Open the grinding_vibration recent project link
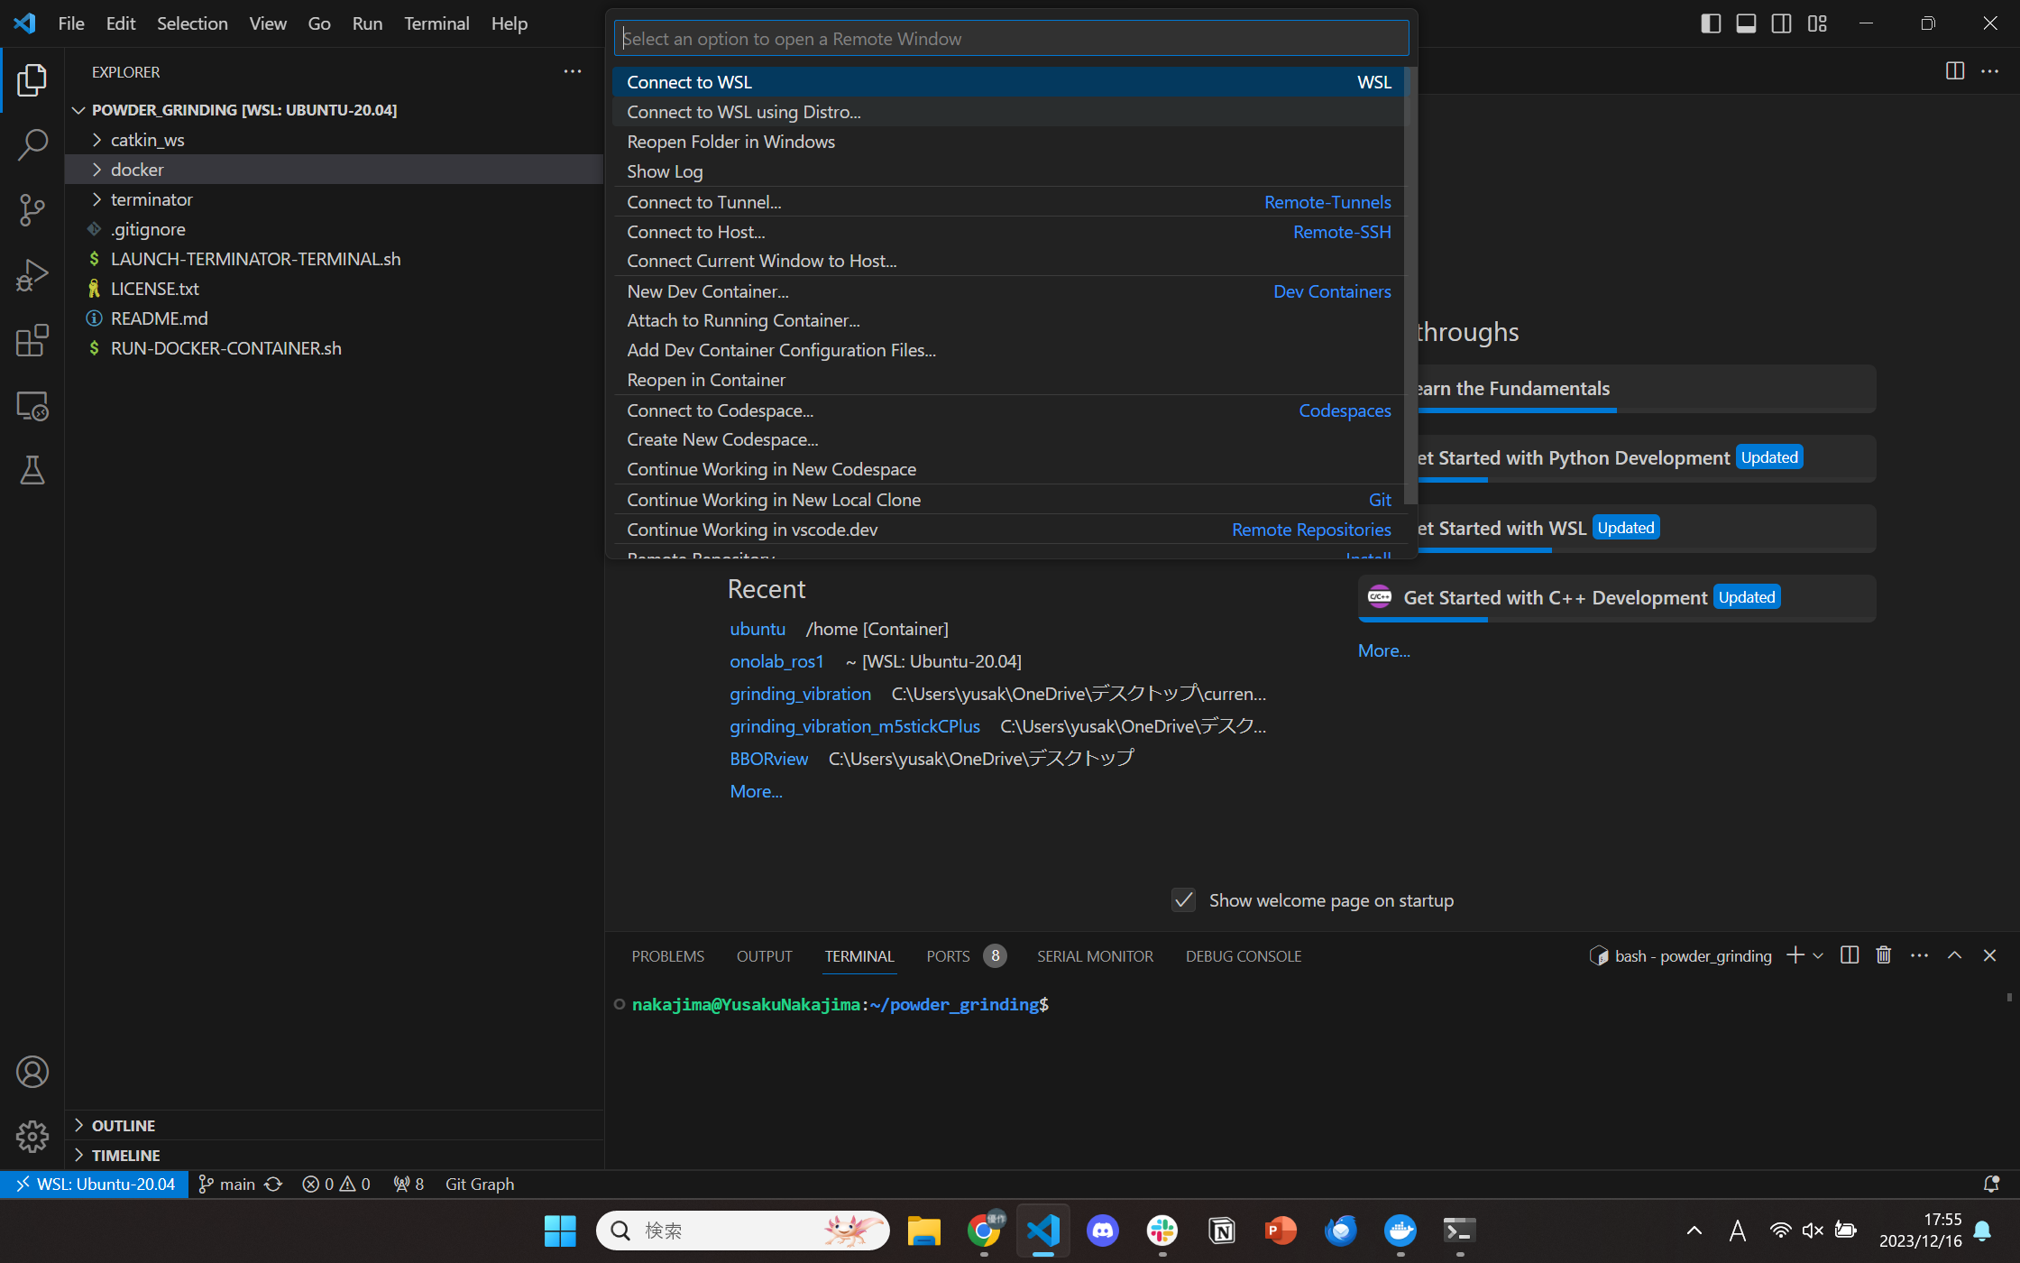This screenshot has height=1263, width=2020. click(800, 694)
